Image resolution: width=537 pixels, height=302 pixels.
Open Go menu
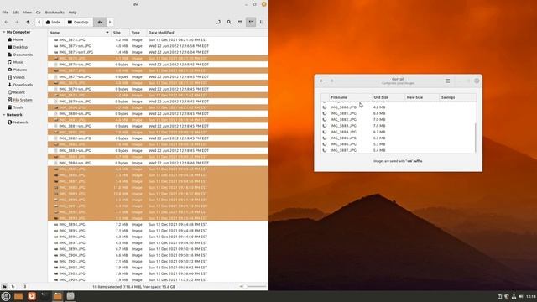pyautogui.click(x=39, y=13)
